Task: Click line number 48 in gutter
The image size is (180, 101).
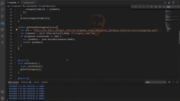Action: (11, 27)
